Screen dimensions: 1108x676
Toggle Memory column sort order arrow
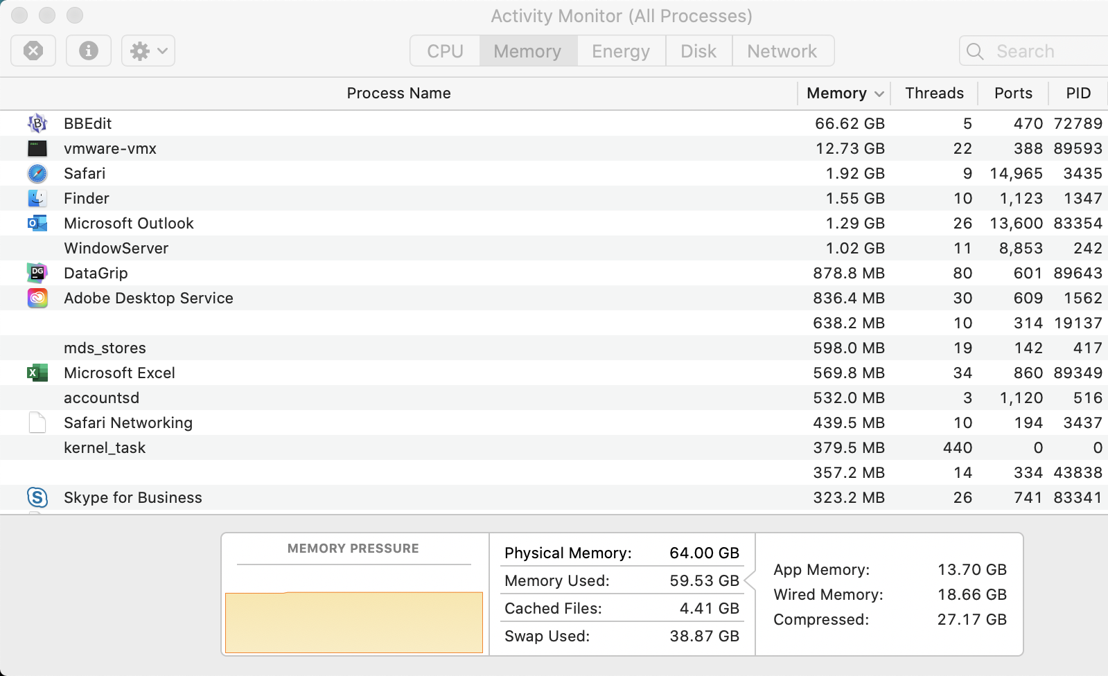[879, 94]
